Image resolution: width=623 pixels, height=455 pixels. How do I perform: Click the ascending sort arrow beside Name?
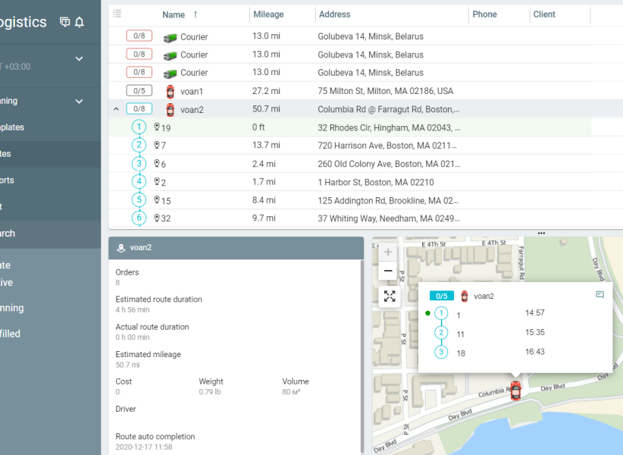196,14
